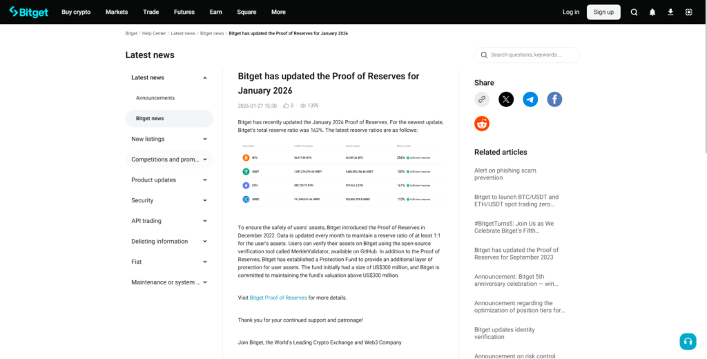Click the ETH coin icon in table
This screenshot has height=359, width=707.
(246, 185)
